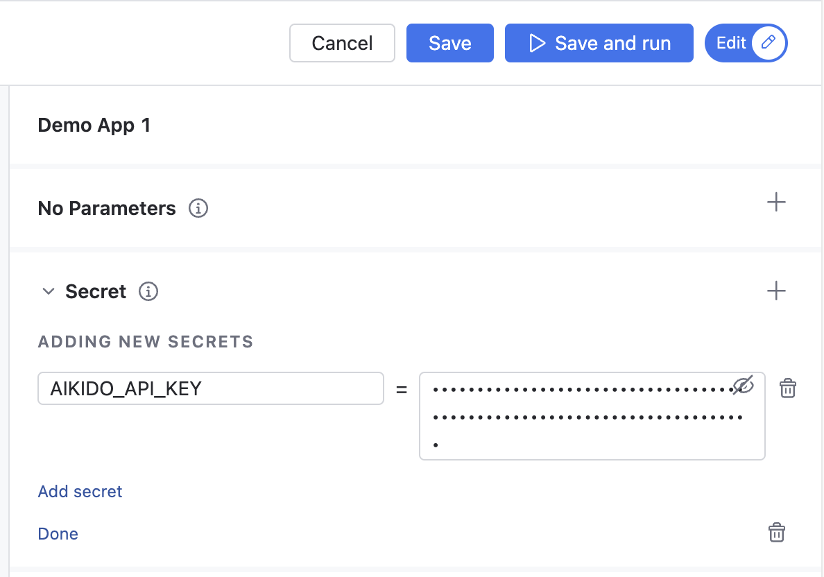This screenshot has width=824, height=577.
Task: Show info about the Secret section
Action: [148, 291]
